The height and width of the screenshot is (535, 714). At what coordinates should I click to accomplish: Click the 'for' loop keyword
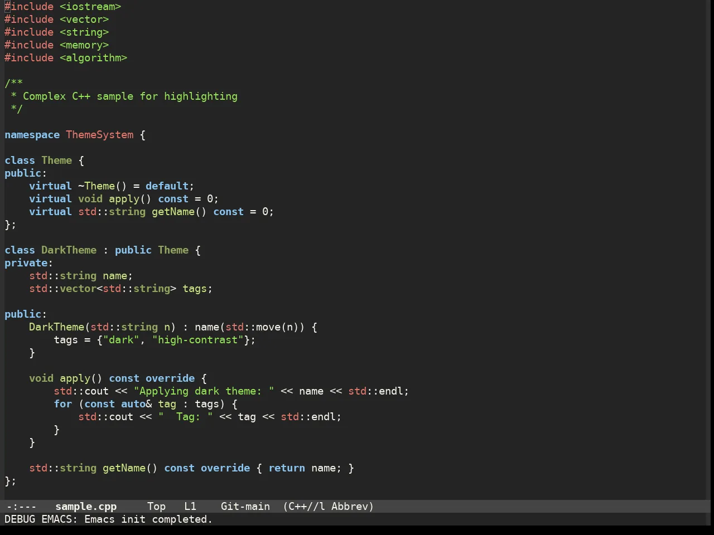pos(63,404)
